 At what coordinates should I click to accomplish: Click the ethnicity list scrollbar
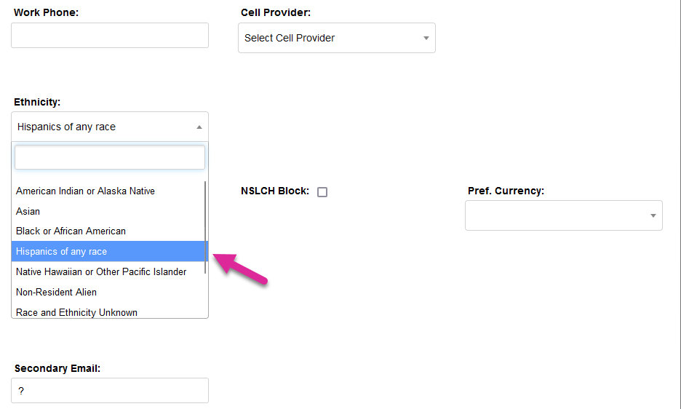[x=206, y=227]
